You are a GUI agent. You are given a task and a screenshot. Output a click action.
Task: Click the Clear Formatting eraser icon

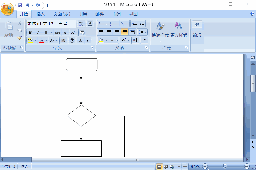tap(82, 32)
